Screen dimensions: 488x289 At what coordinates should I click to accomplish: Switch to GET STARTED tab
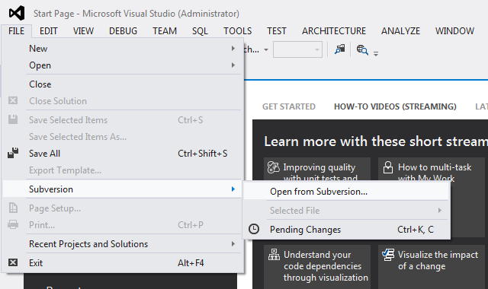click(289, 106)
